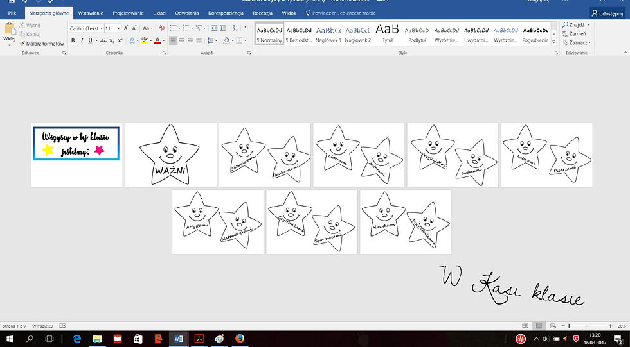Image resolution: width=630 pixels, height=347 pixels.
Task: Open the Plik (File) tab
Action: [12, 13]
